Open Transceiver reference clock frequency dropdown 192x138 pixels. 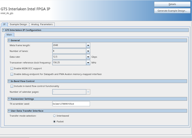[88, 63]
